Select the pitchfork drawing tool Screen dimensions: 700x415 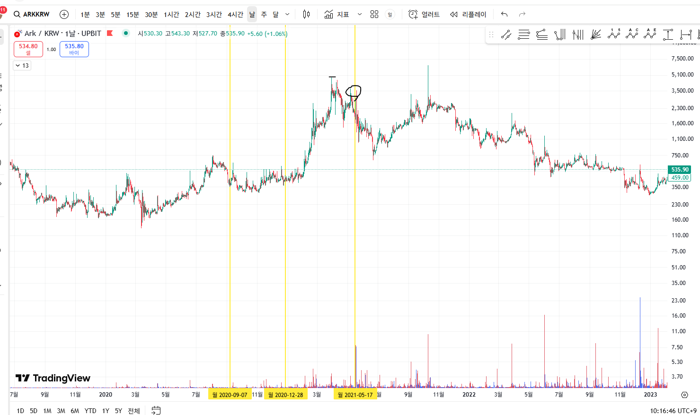[x=560, y=35]
